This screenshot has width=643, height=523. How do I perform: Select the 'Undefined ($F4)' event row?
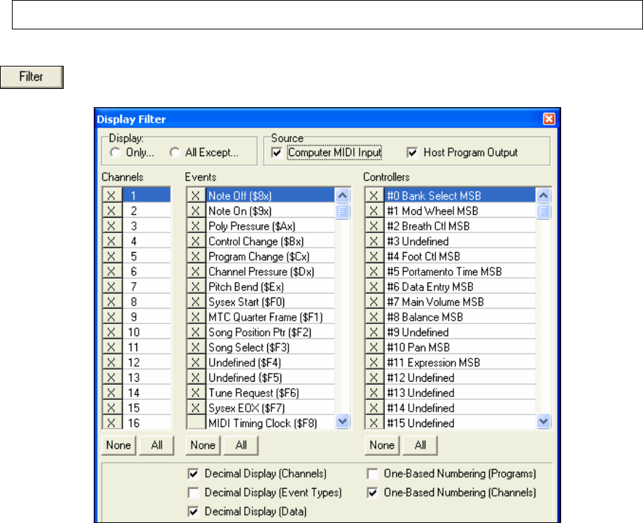(x=270, y=362)
